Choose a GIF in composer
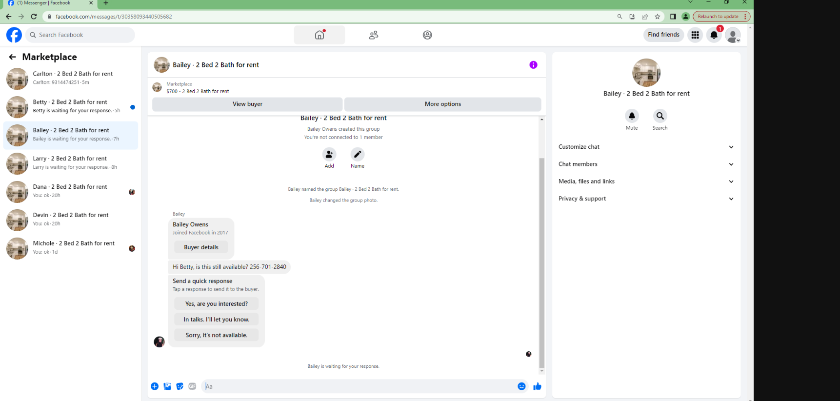The width and height of the screenshot is (840, 401). tap(193, 386)
